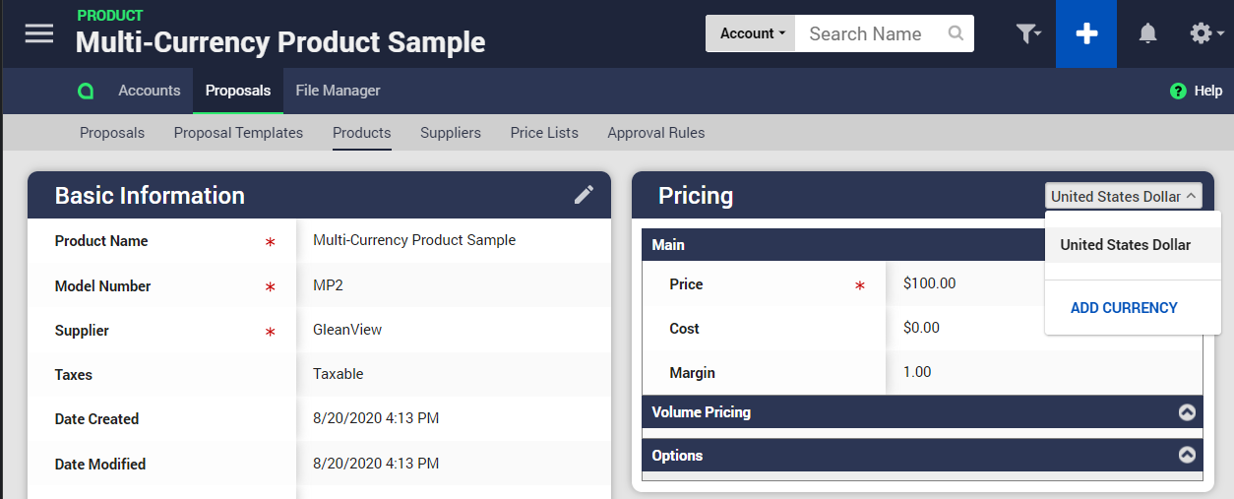
Task: Open the Account search type dropdown
Action: tap(751, 33)
